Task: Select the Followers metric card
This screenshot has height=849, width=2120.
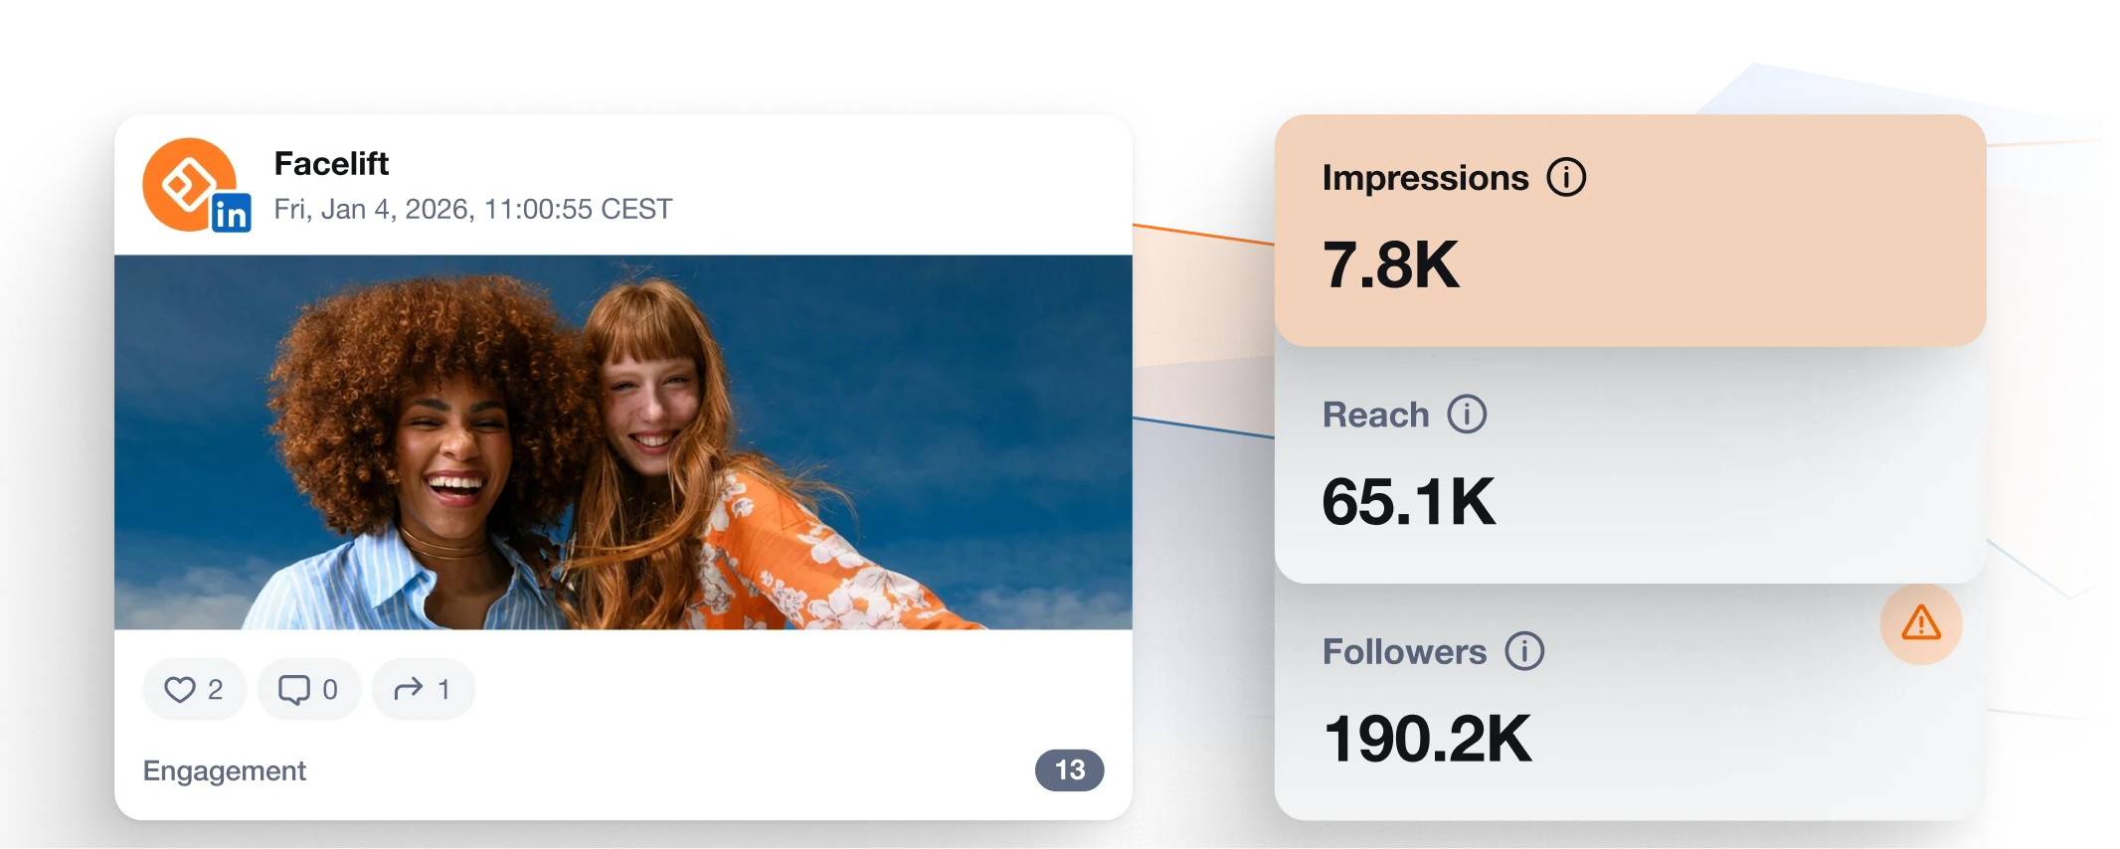Action: coord(1631,702)
